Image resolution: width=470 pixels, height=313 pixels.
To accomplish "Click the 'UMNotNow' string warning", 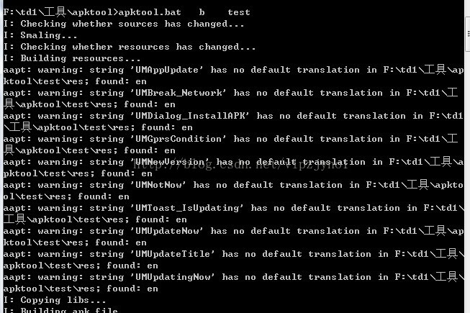I will [x=233, y=191].
